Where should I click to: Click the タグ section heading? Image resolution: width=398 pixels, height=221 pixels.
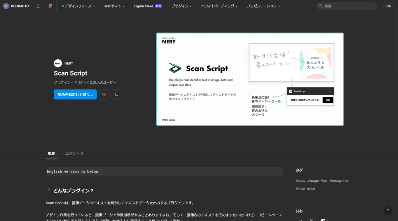tap(299, 170)
